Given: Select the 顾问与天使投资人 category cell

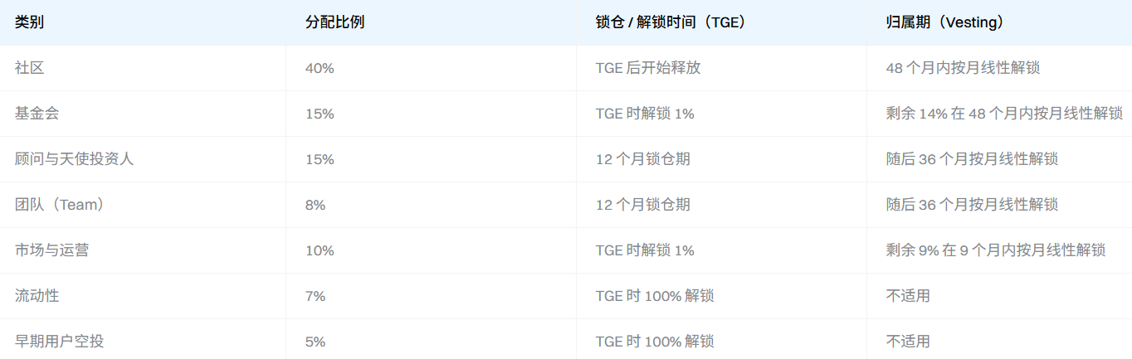Looking at the screenshot, I should (x=74, y=159).
